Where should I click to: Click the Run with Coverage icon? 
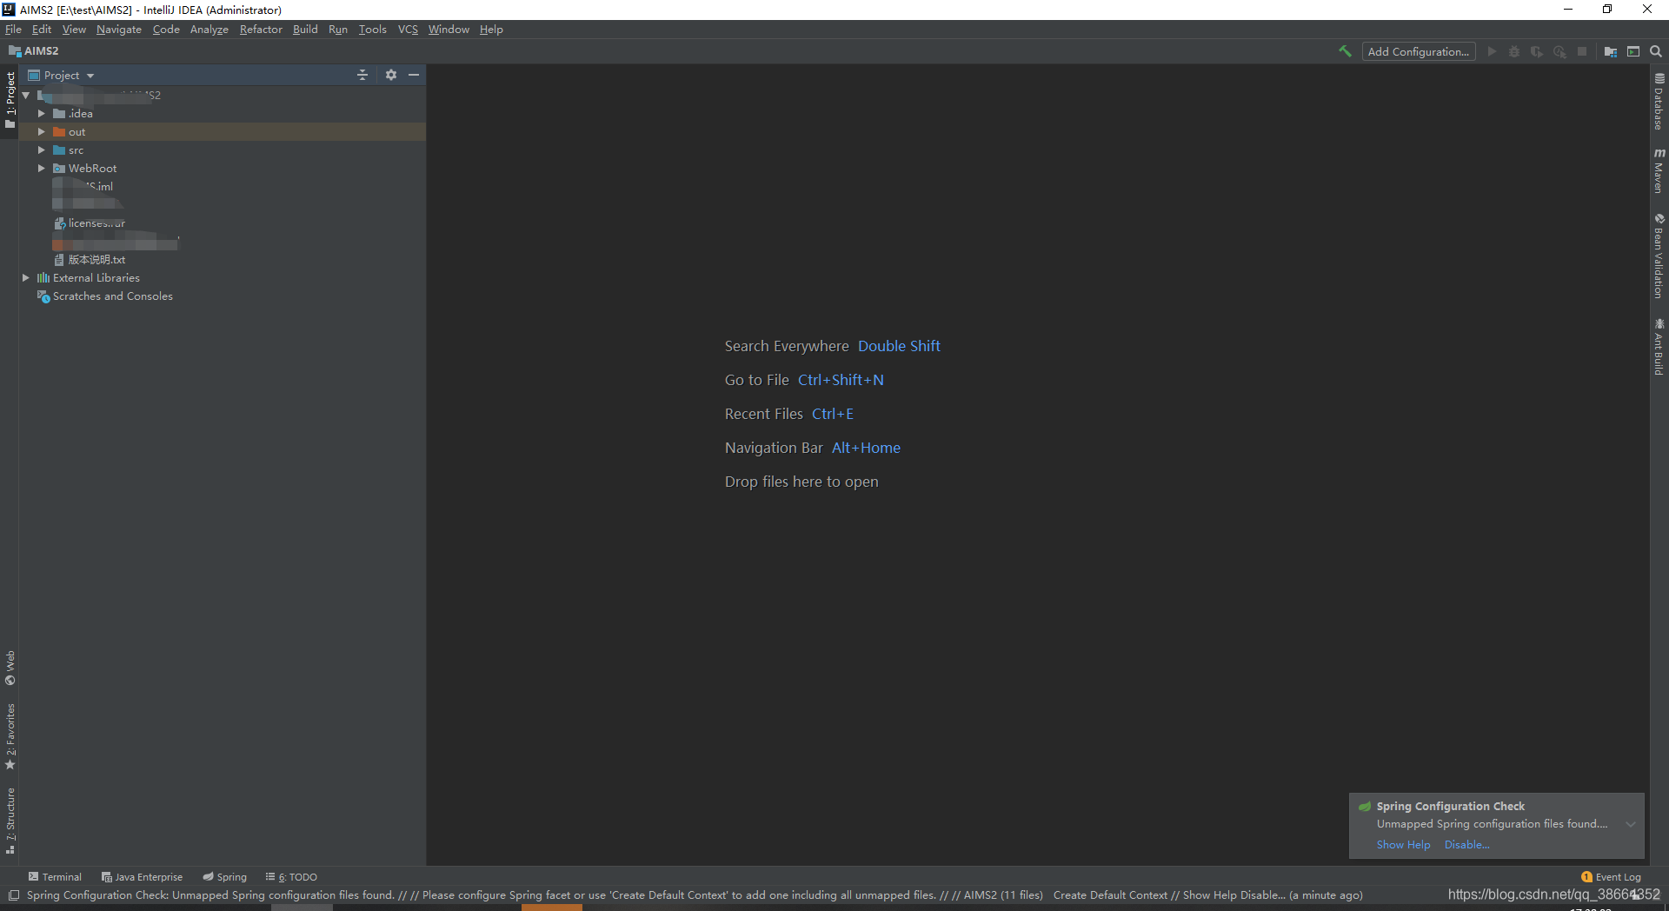pos(1537,51)
